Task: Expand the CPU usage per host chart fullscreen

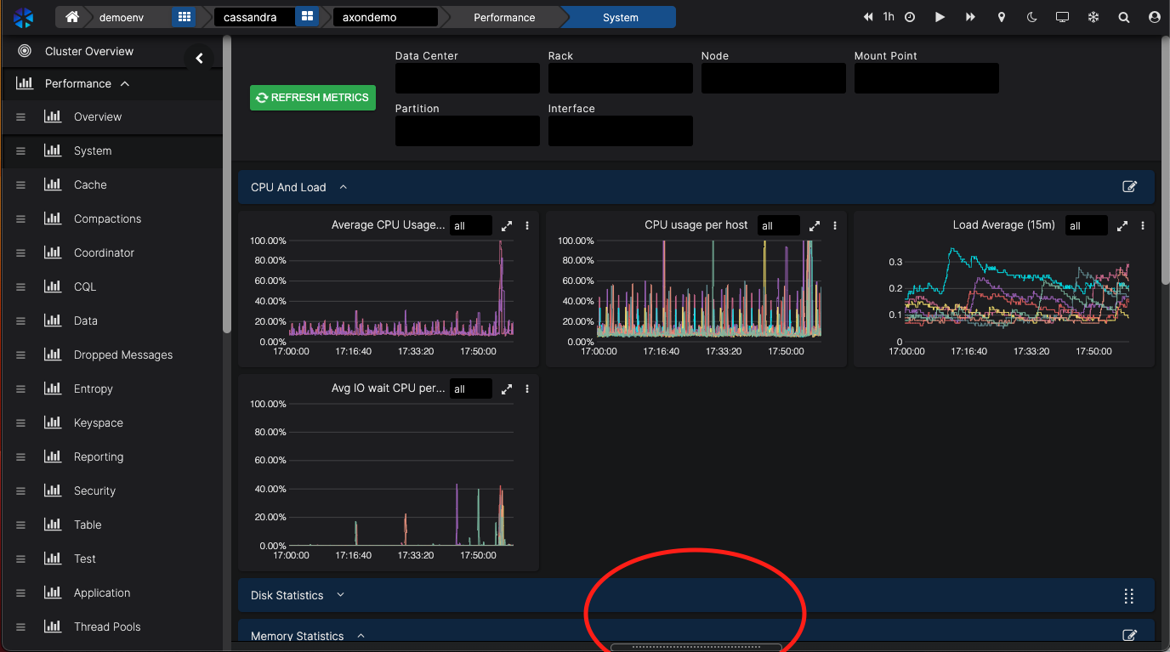Action: coord(815,225)
